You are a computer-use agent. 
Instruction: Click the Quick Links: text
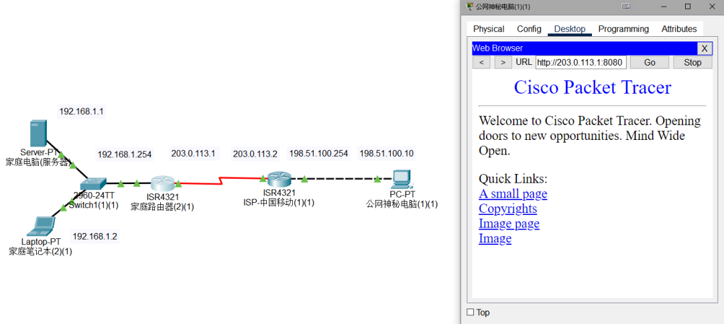pyautogui.click(x=513, y=179)
